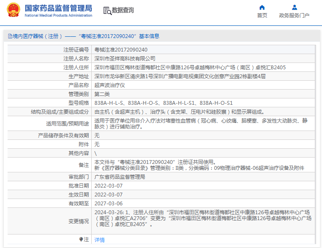Viewport: 322px width, 248px height.
Task: Click National Medical Products Administration text
Action: tap(58, 15)
